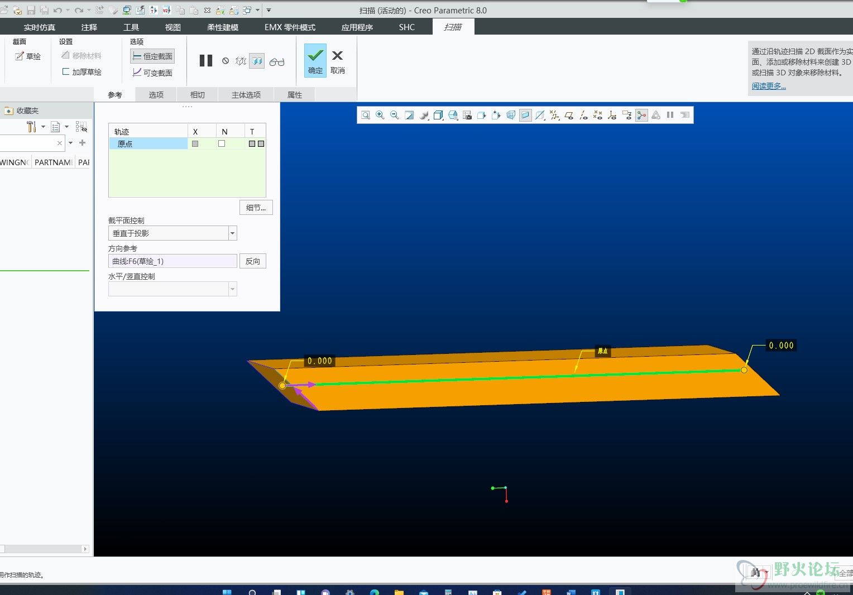This screenshot has width=853, height=595.
Task: Switch to the 视图 ribbon tab
Action: coord(173,27)
